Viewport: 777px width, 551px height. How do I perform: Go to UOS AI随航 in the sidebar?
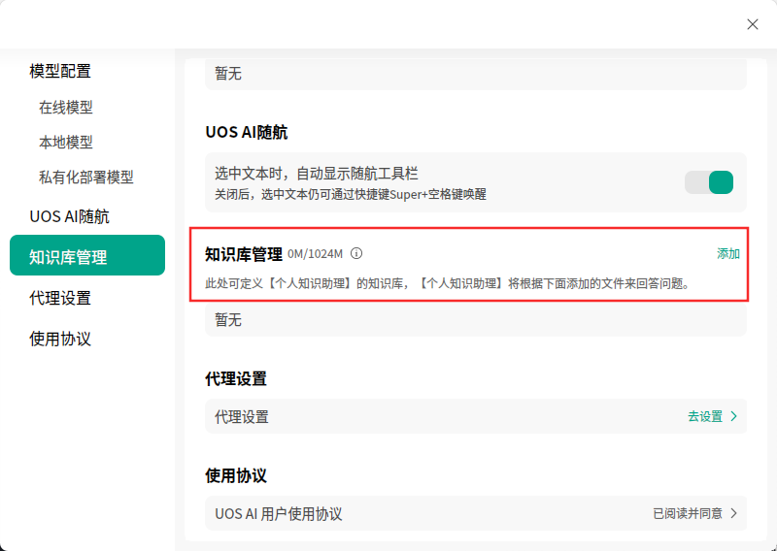(x=69, y=216)
